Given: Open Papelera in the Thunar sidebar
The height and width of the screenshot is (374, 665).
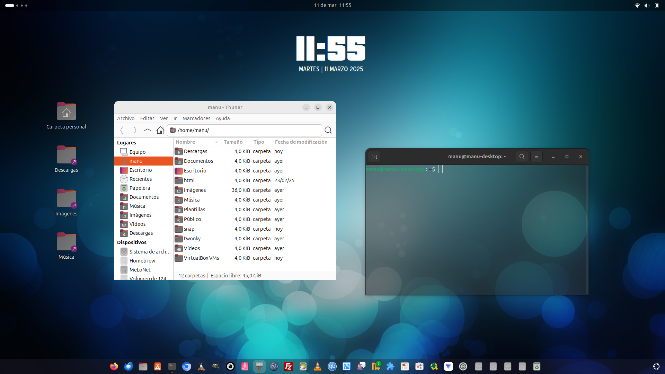Looking at the screenshot, I should [144, 188].
